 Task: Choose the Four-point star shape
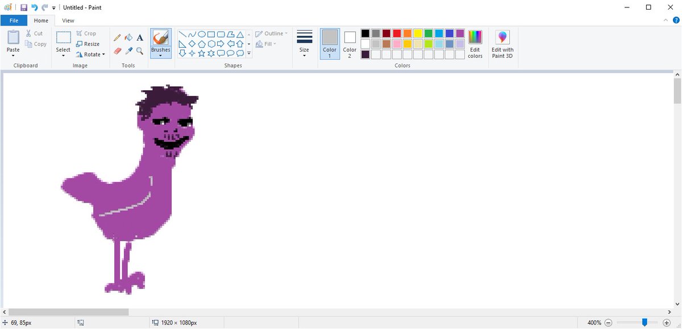coord(192,53)
